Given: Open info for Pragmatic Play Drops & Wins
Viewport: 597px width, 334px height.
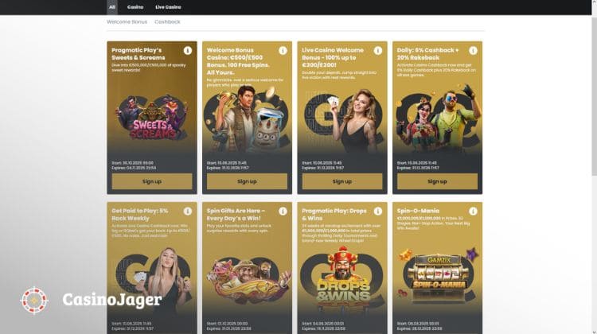Looking at the screenshot, I should tap(377, 211).
